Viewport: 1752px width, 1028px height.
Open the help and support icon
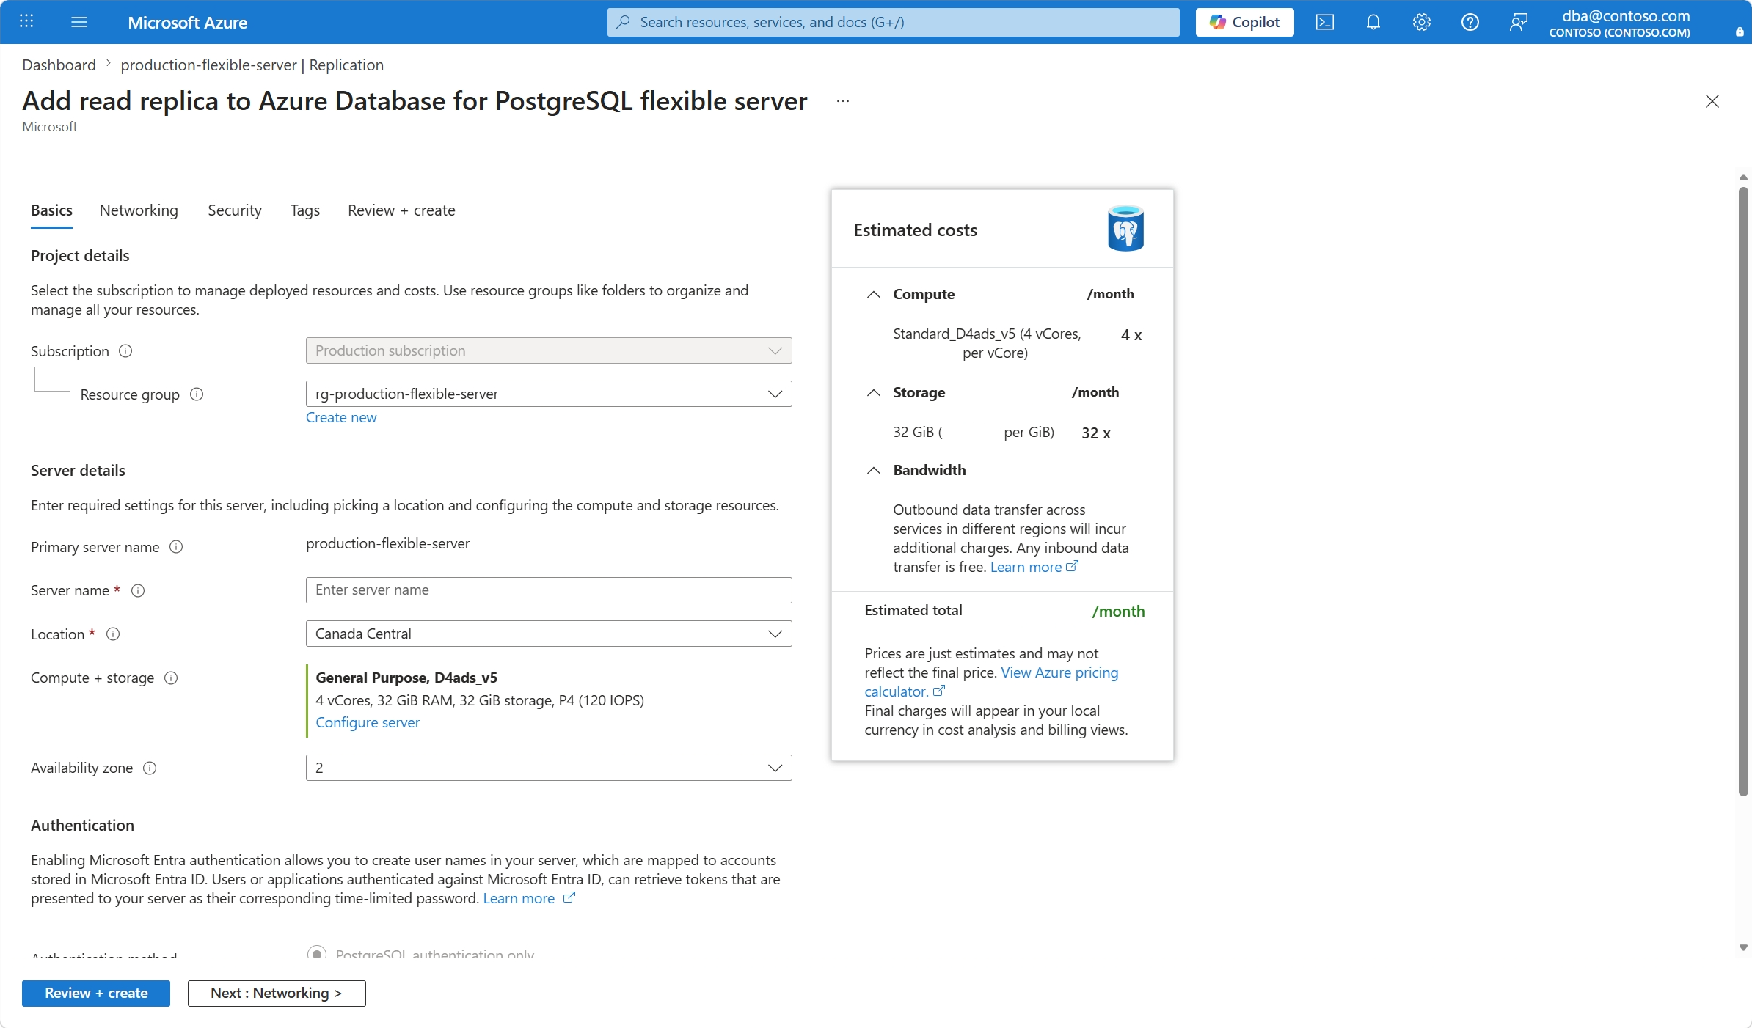click(1470, 22)
